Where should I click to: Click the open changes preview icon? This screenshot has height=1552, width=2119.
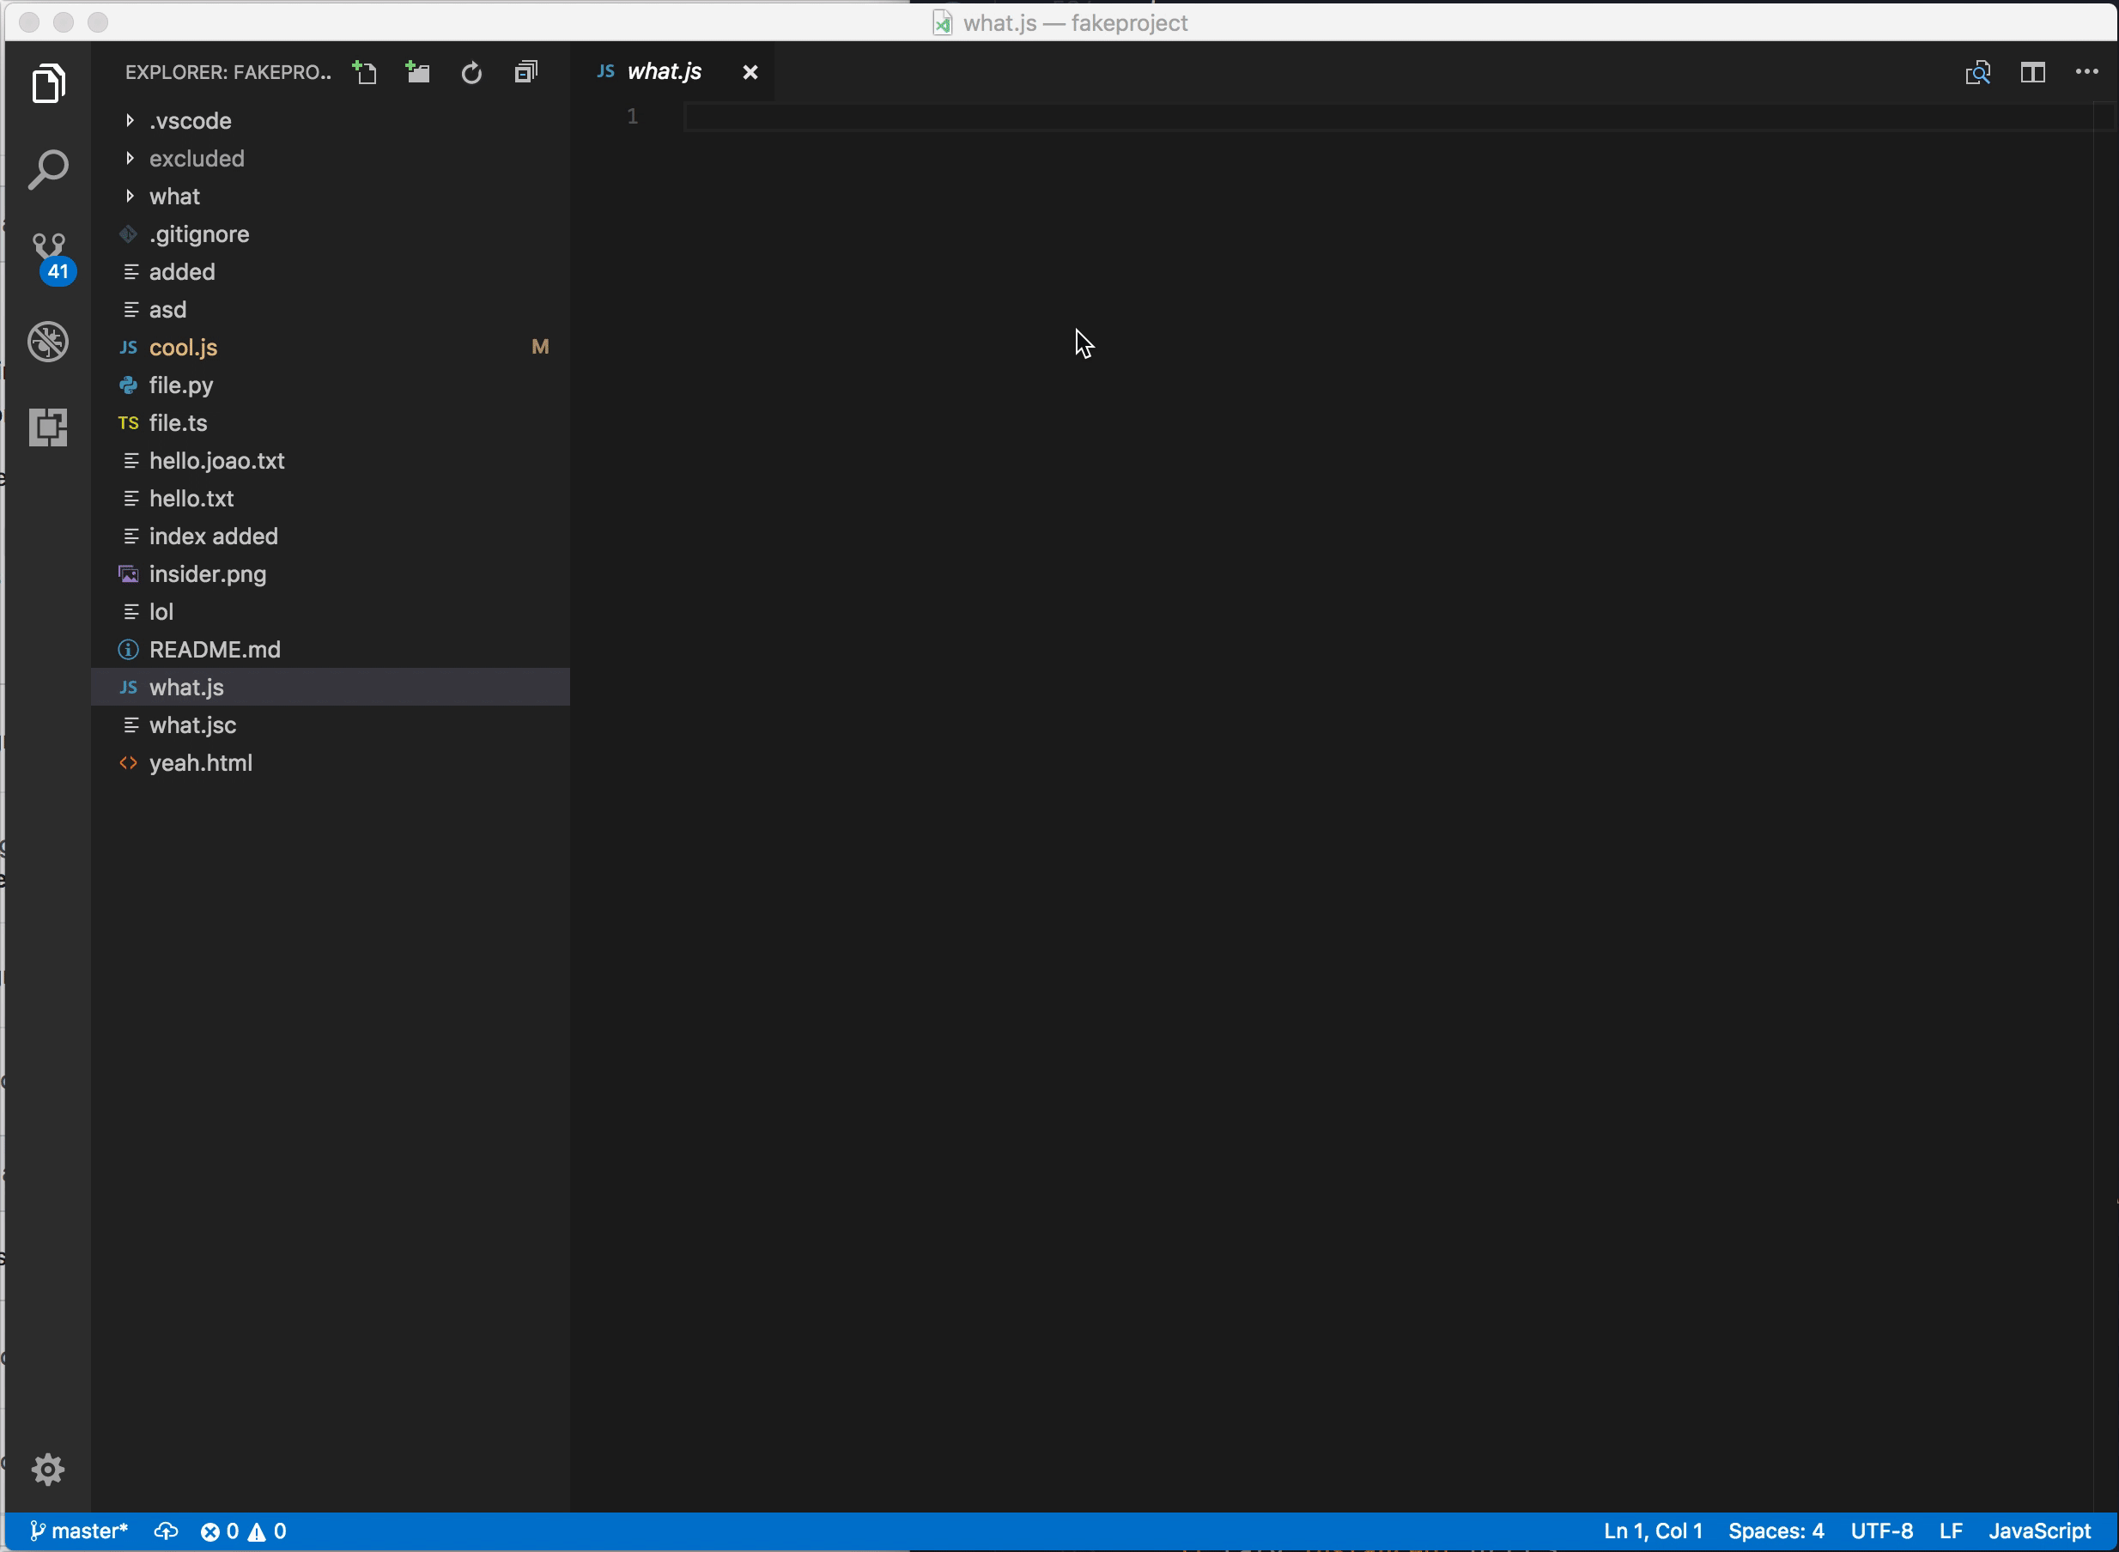1978,72
